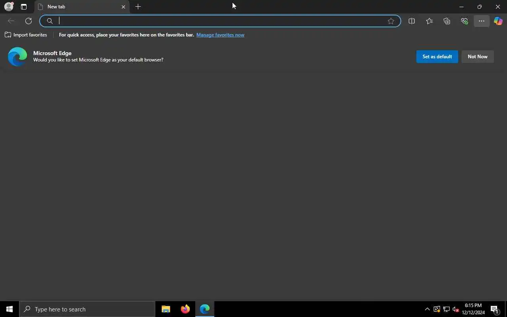
Task: Dismiss prompt with Not Now
Action: coord(477,57)
